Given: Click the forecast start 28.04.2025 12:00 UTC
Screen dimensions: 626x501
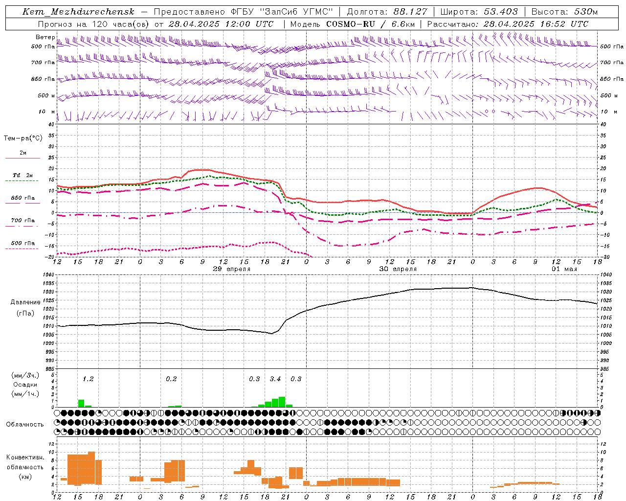Looking at the screenshot, I should coord(221,24).
